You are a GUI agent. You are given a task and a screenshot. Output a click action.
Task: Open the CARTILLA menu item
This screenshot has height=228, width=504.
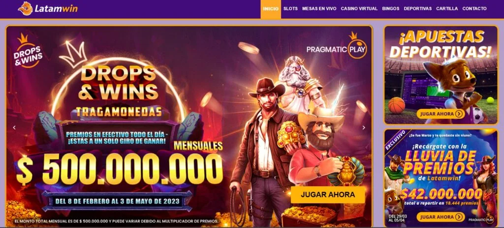coord(447,9)
